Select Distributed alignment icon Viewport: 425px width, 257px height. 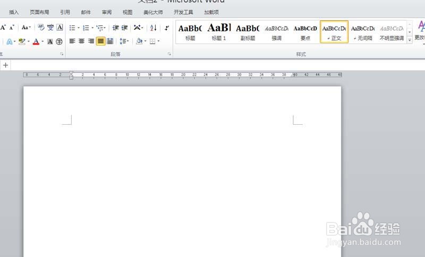click(110, 41)
